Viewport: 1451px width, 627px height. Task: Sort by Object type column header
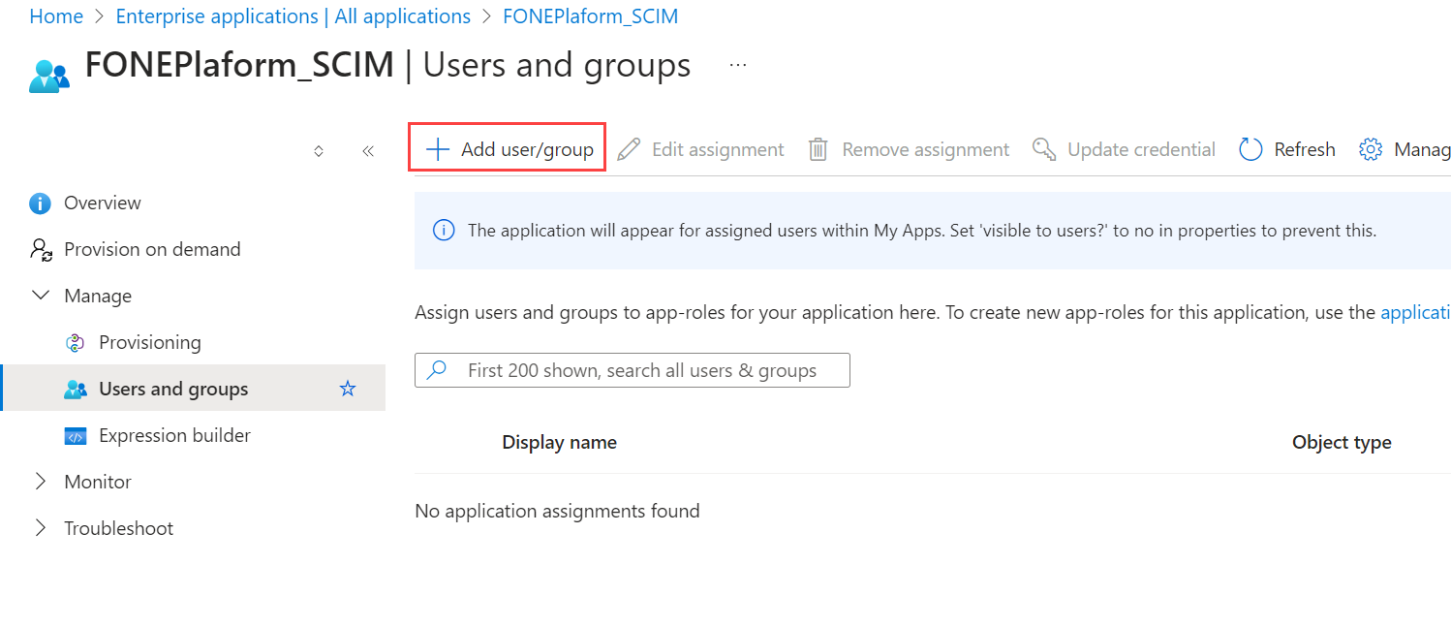click(x=1342, y=442)
